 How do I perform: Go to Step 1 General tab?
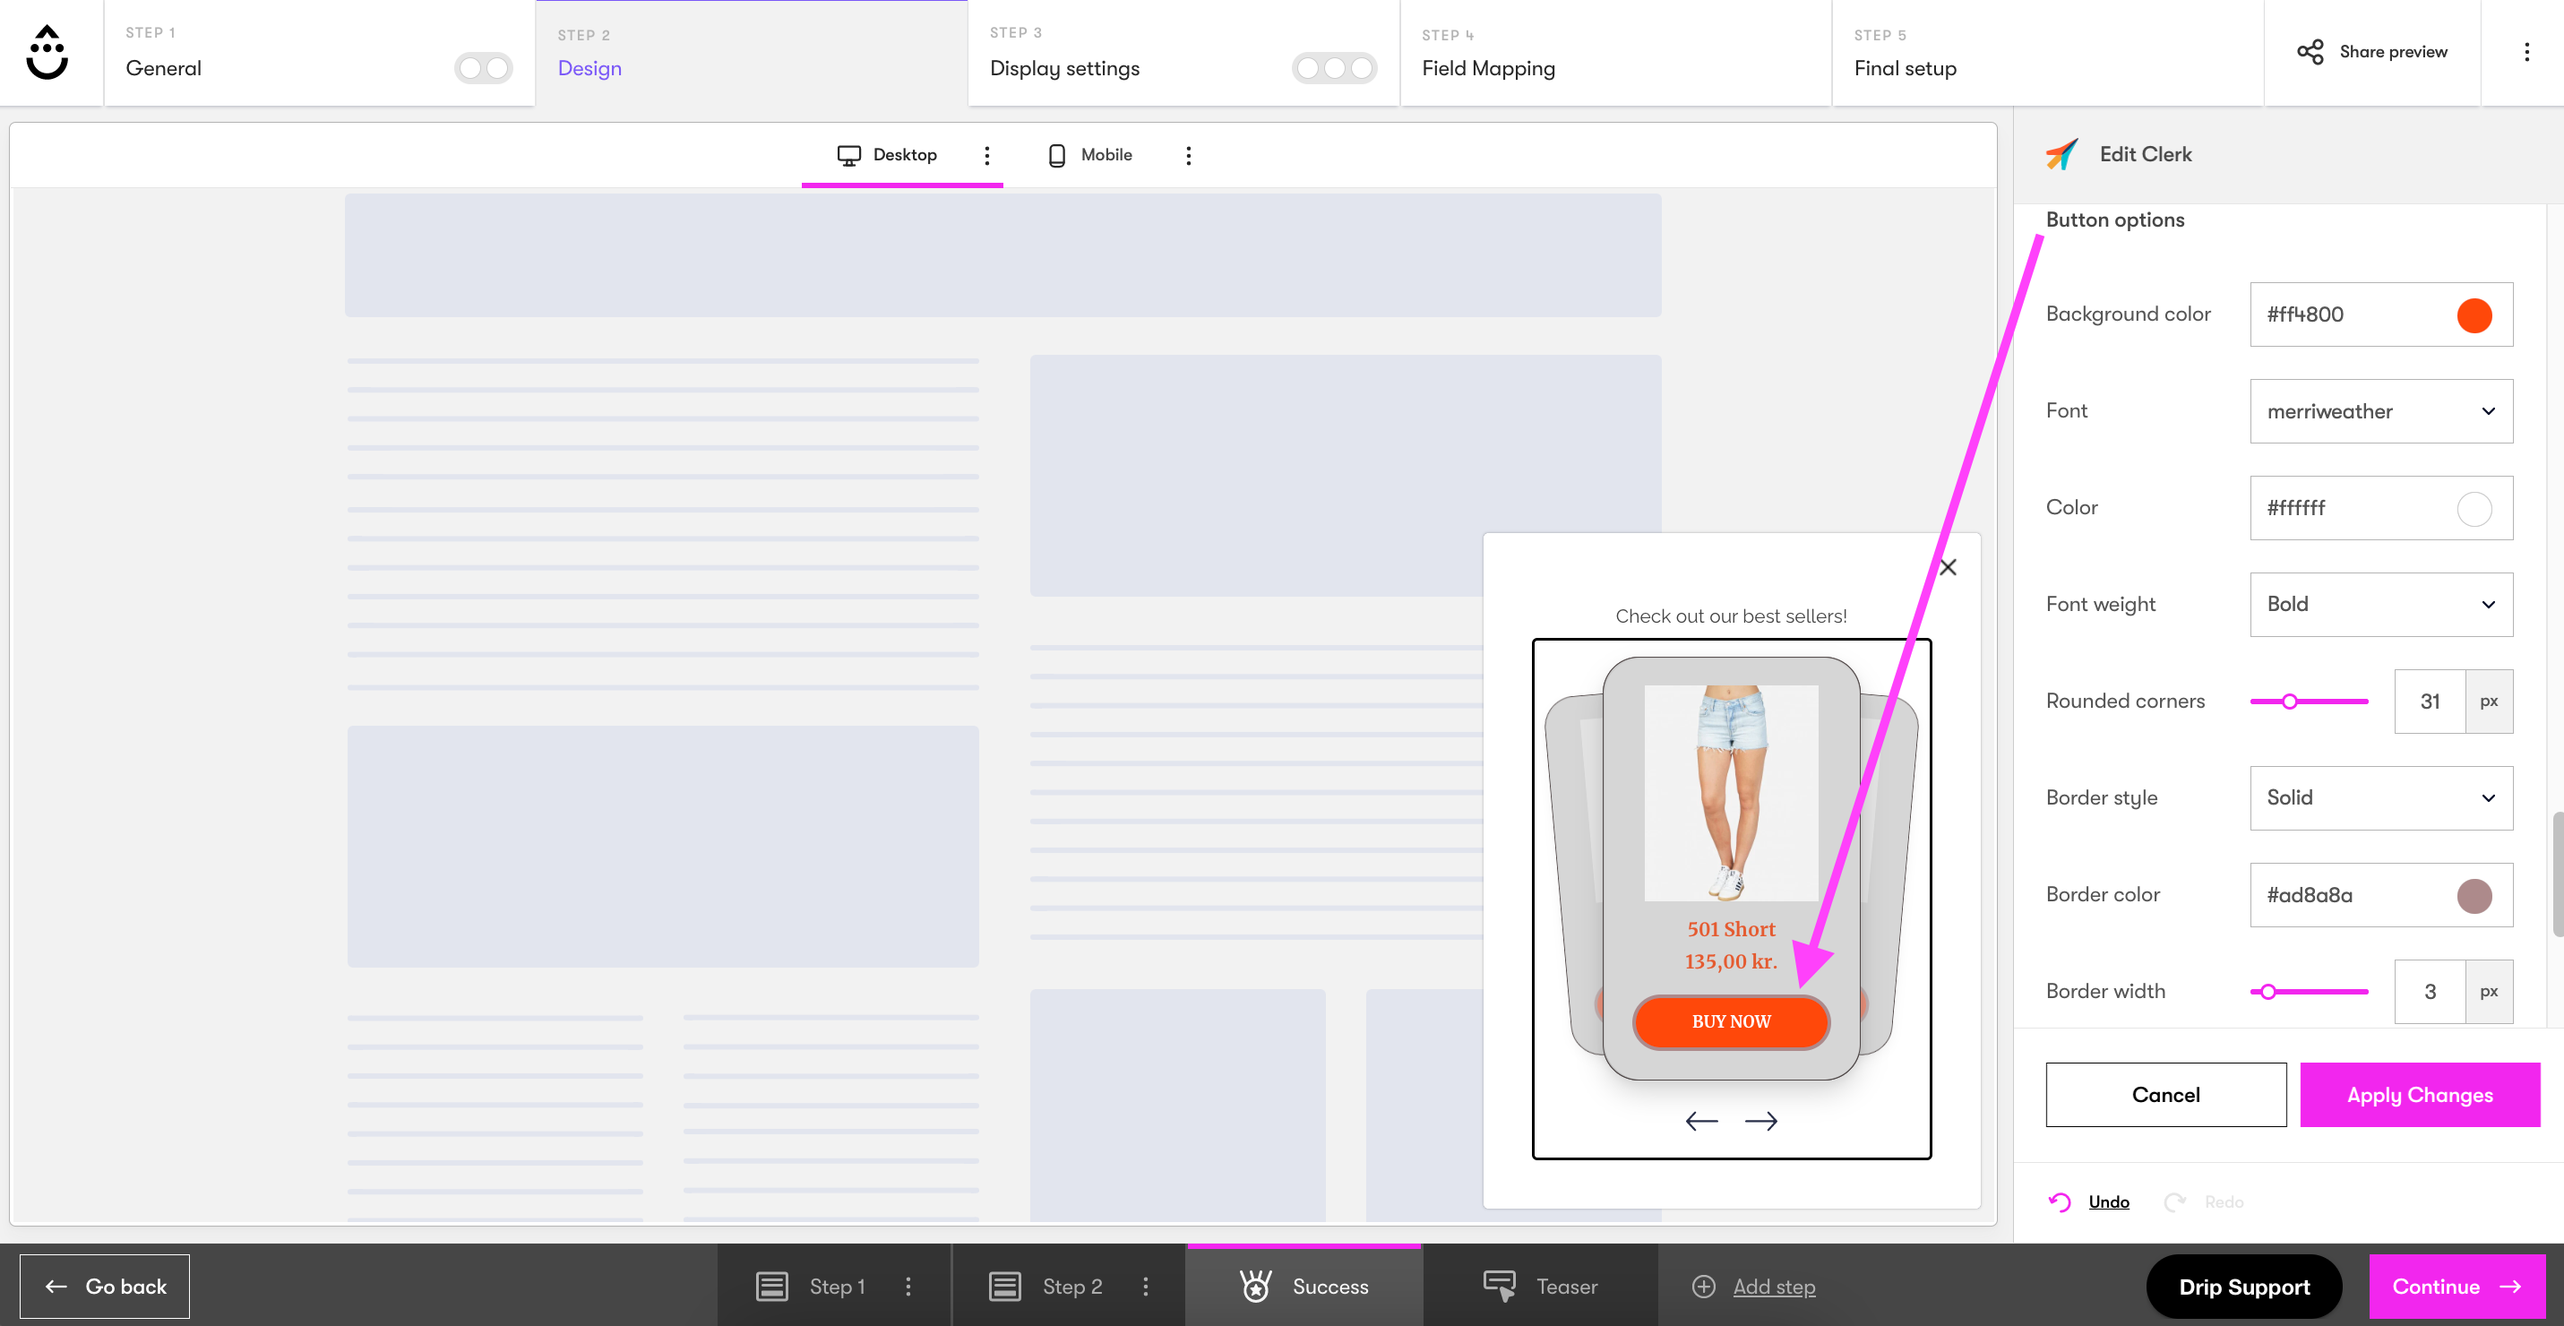[x=320, y=53]
